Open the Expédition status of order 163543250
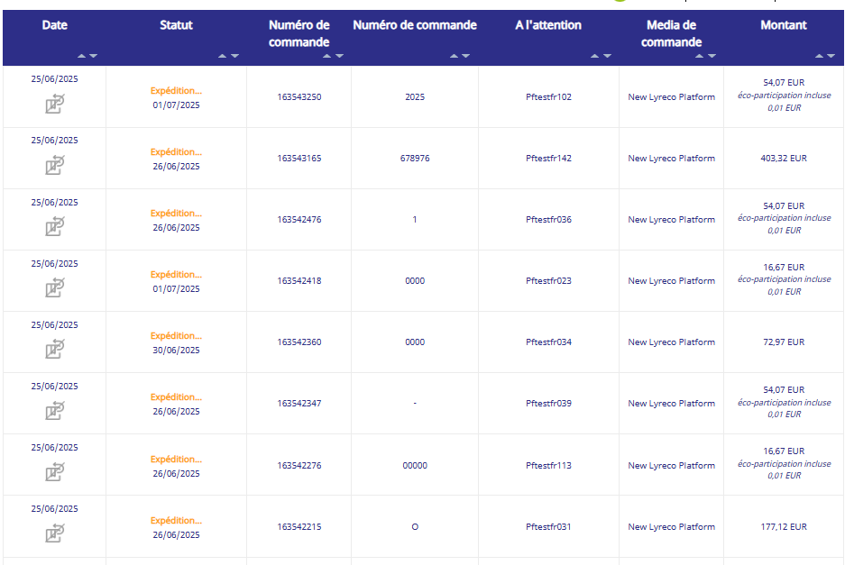845x565 pixels. click(x=176, y=90)
